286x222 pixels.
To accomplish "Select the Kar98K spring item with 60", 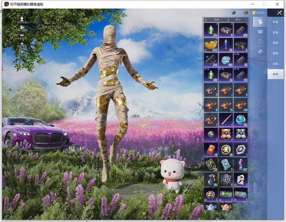I will click(241, 60).
